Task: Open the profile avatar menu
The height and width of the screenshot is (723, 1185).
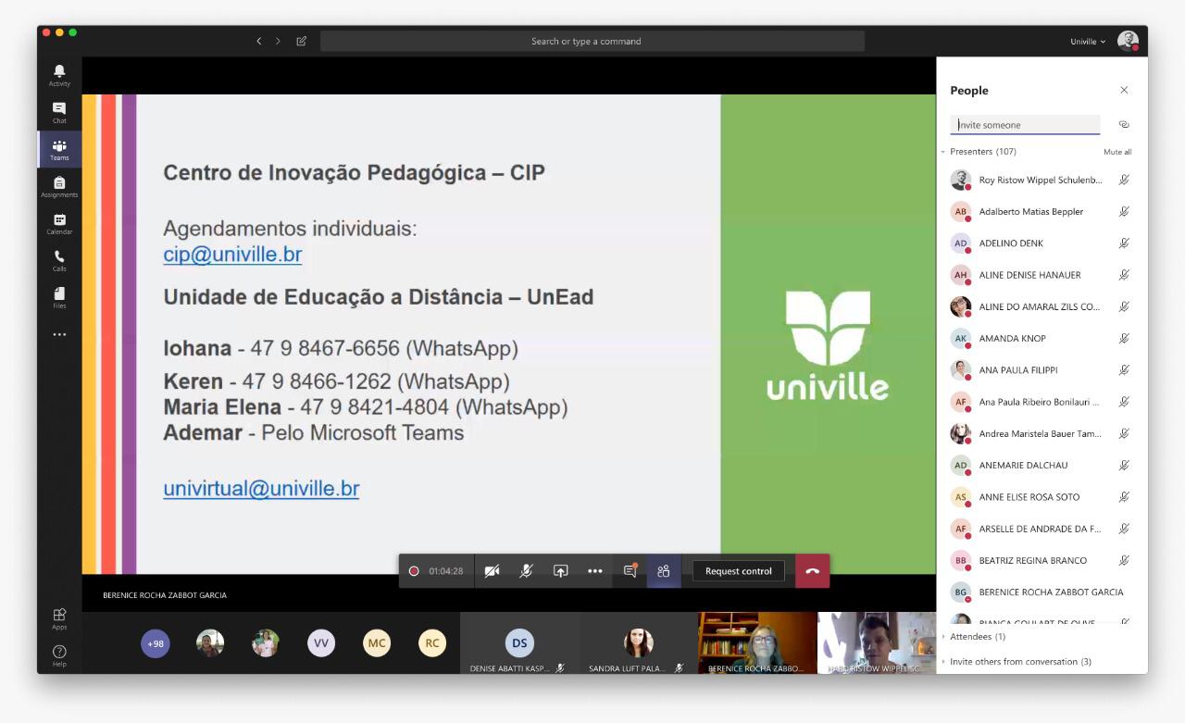Action: tap(1128, 41)
